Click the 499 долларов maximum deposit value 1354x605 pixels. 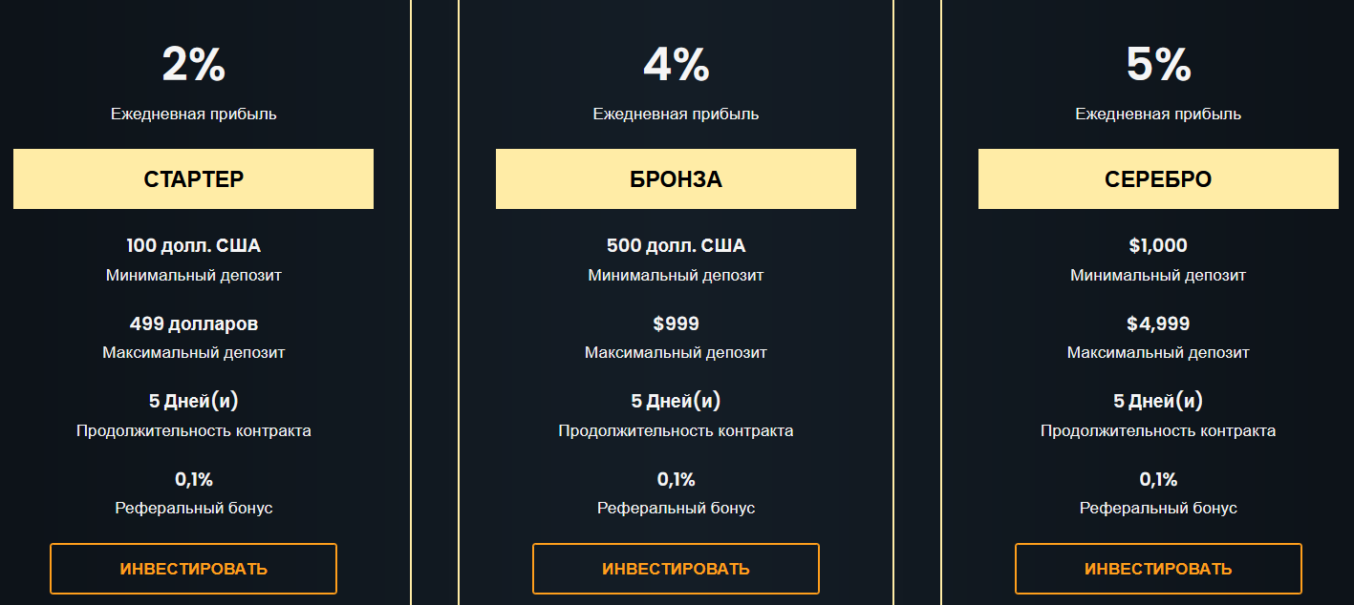[193, 323]
